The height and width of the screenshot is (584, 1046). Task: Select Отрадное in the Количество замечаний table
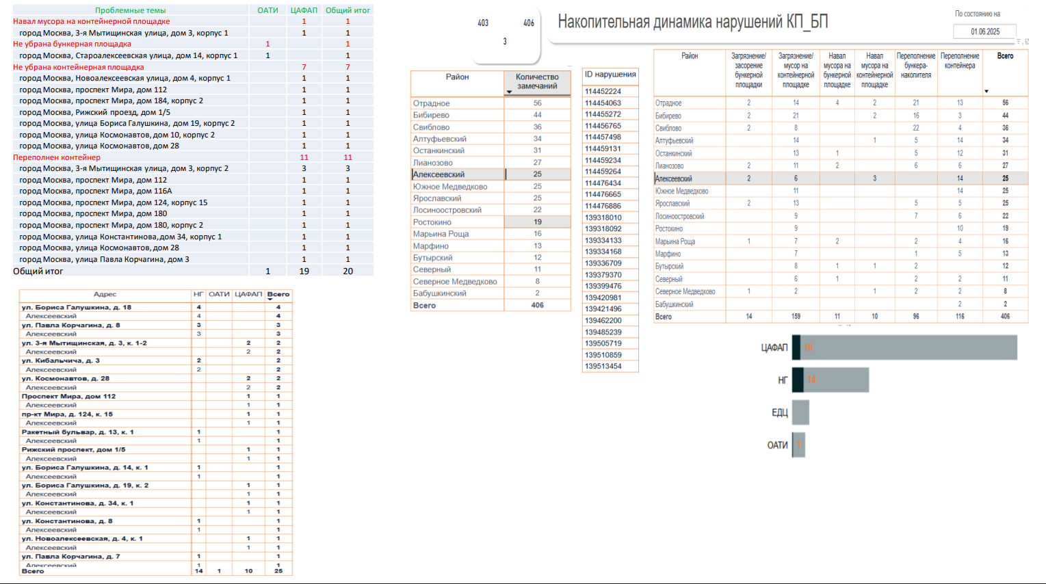tap(431, 103)
